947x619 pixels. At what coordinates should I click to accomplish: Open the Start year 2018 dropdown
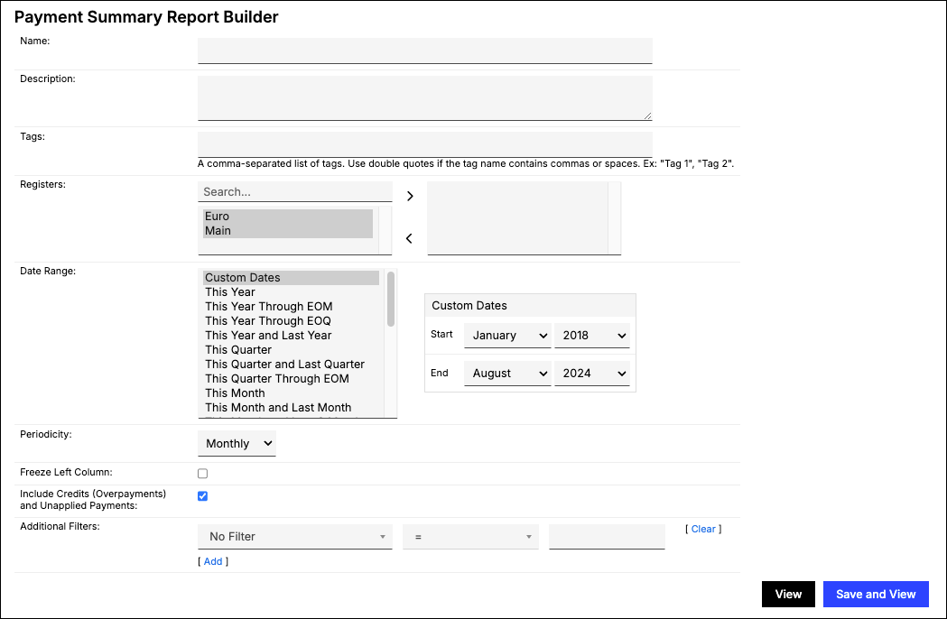click(x=592, y=336)
